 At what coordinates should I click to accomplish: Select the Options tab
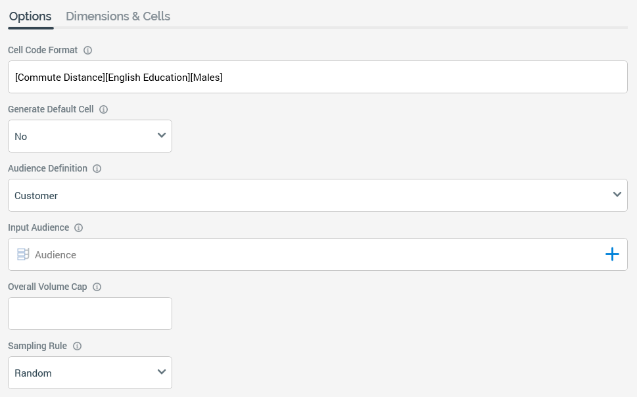(30, 16)
